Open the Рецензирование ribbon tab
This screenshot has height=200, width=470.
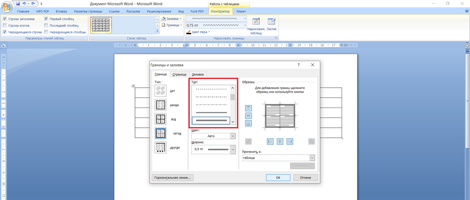160,11
